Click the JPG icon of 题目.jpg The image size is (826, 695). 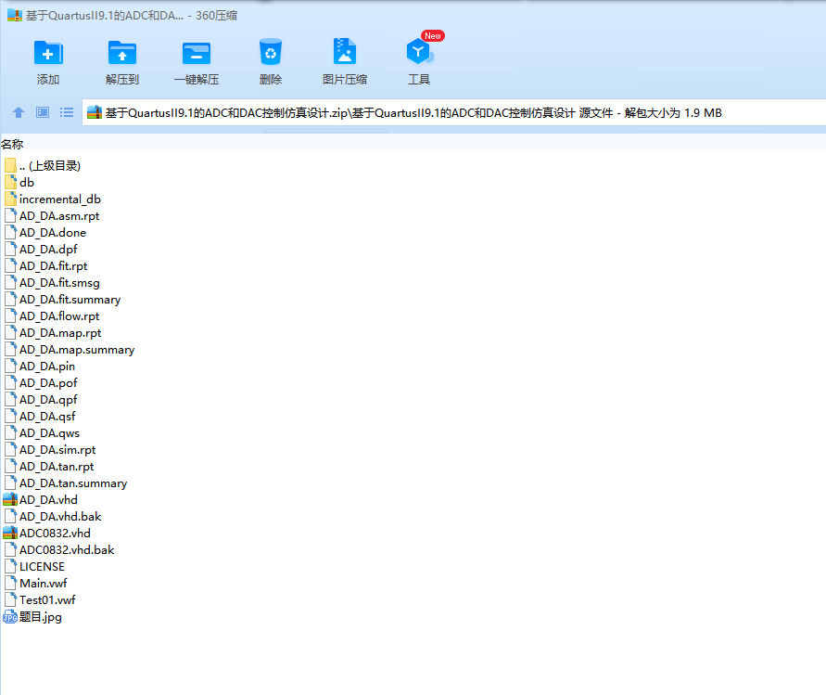10,617
